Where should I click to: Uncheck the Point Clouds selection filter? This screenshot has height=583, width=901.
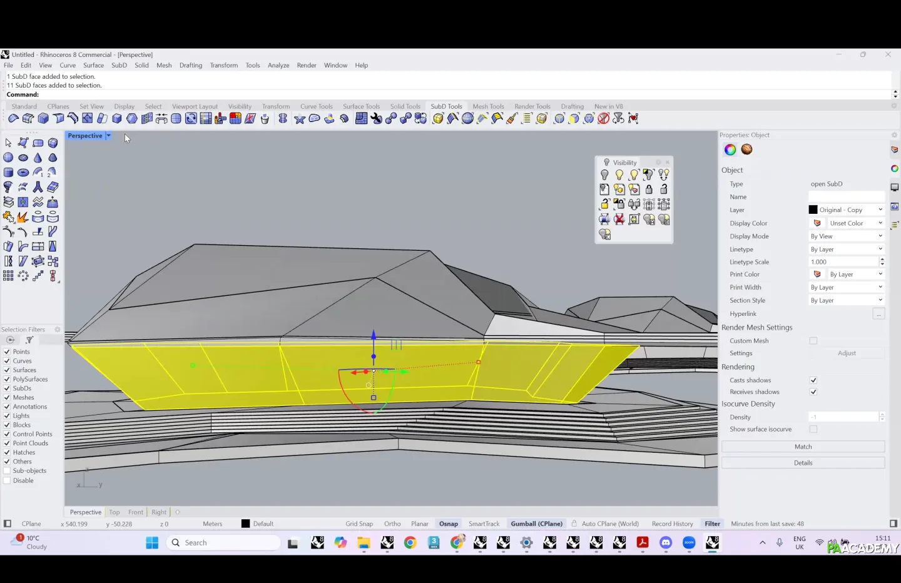pos(8,444)
